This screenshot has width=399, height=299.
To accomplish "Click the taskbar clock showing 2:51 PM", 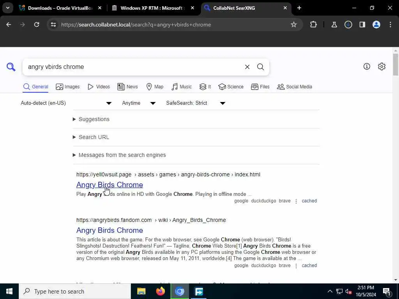I will pos(365,291).
